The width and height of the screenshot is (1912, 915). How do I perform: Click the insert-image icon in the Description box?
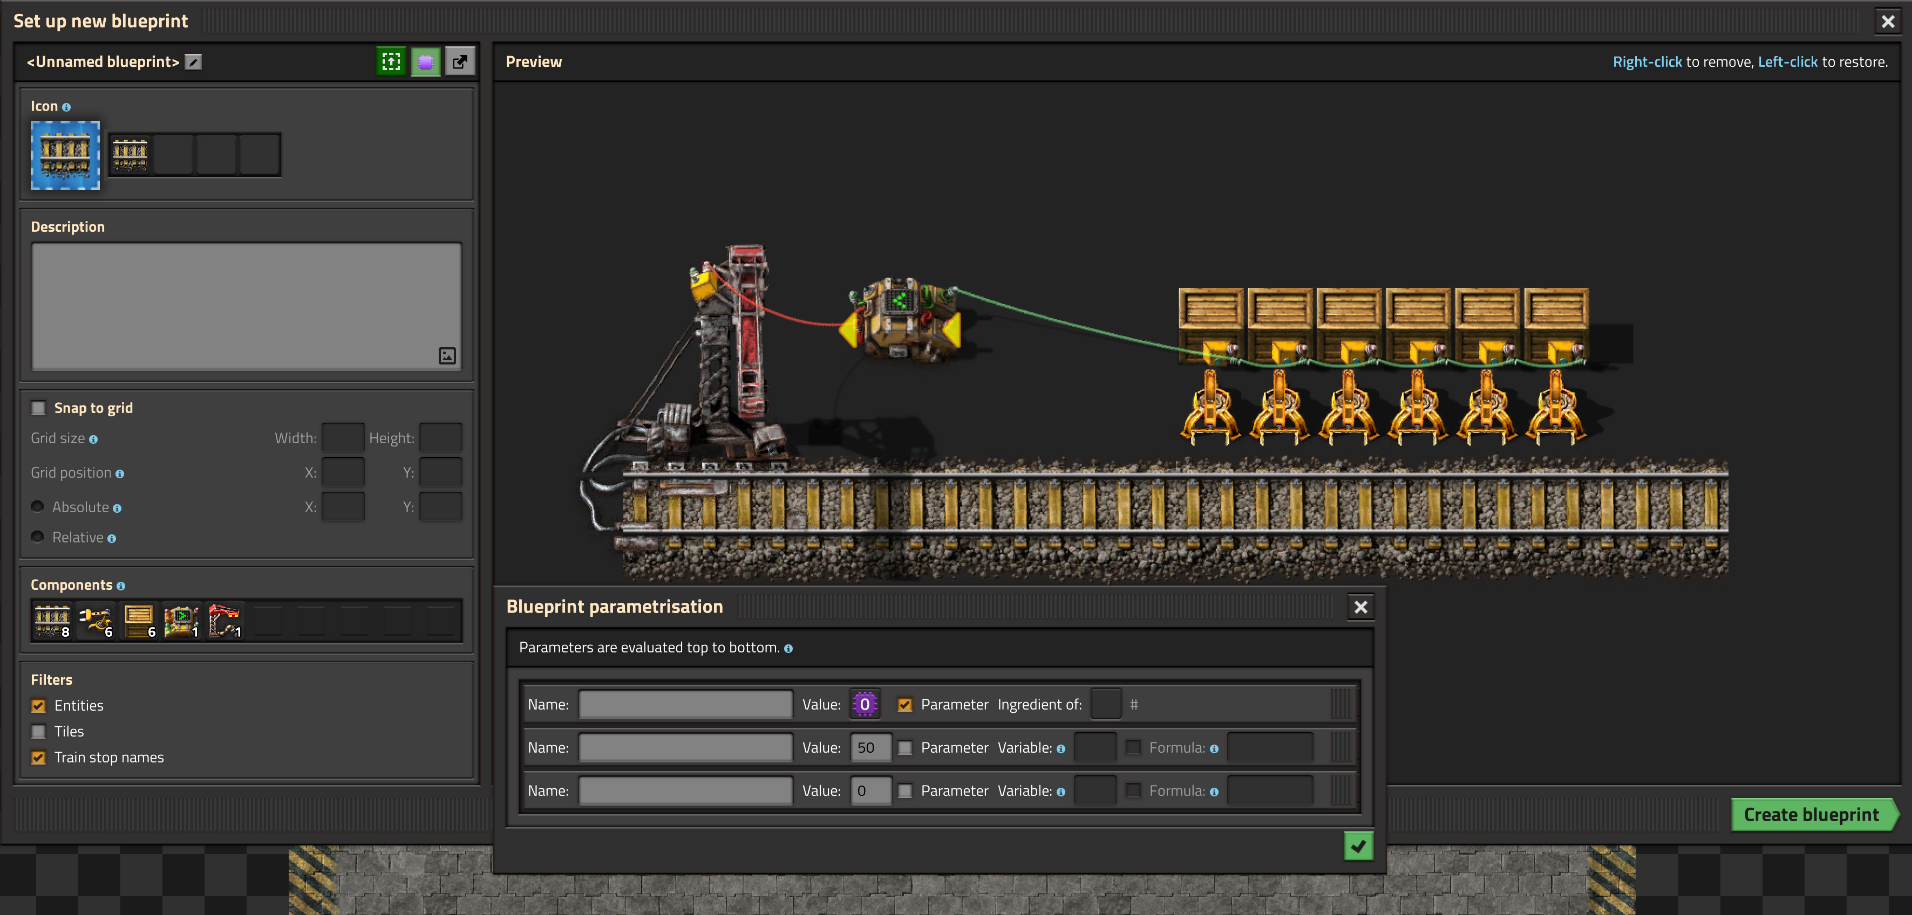tap(447, 355)
